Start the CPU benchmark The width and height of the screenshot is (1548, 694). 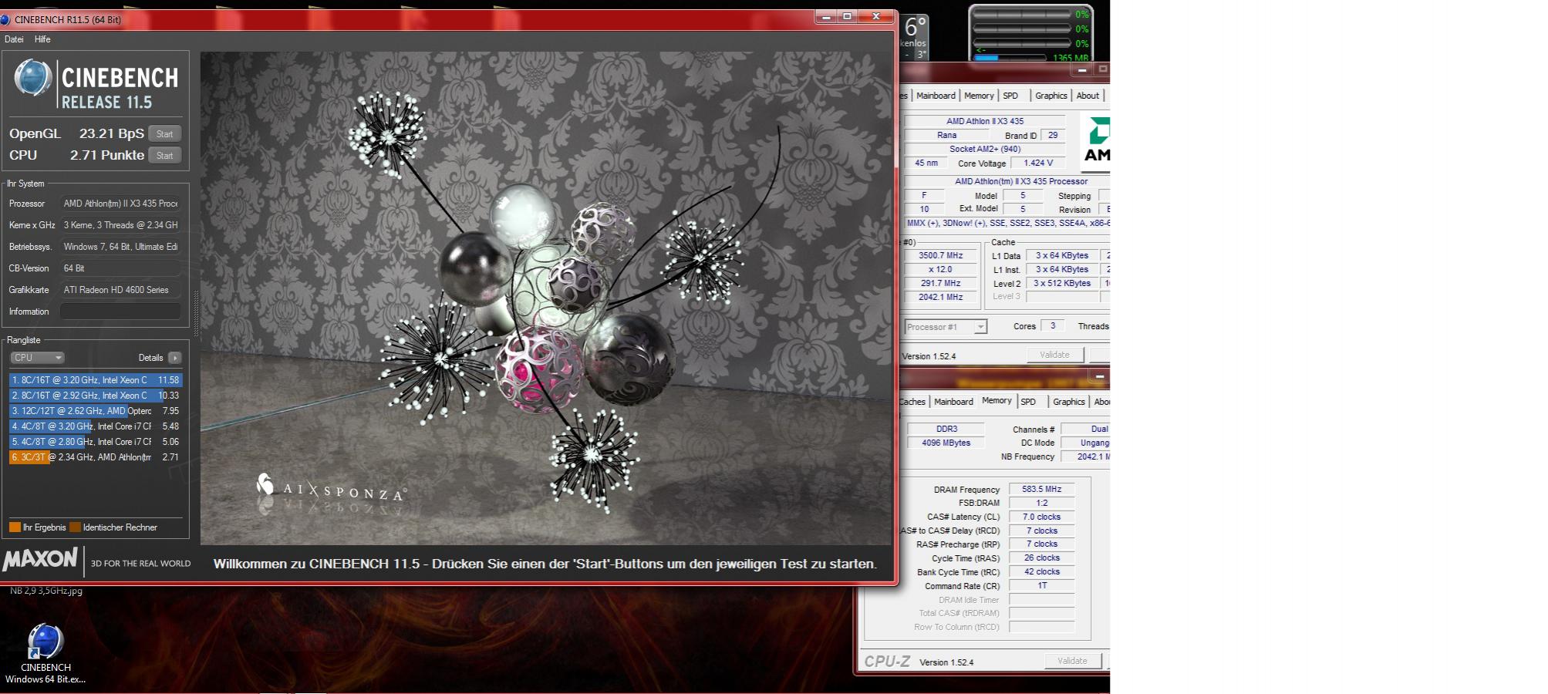click(x=164, y=156)
